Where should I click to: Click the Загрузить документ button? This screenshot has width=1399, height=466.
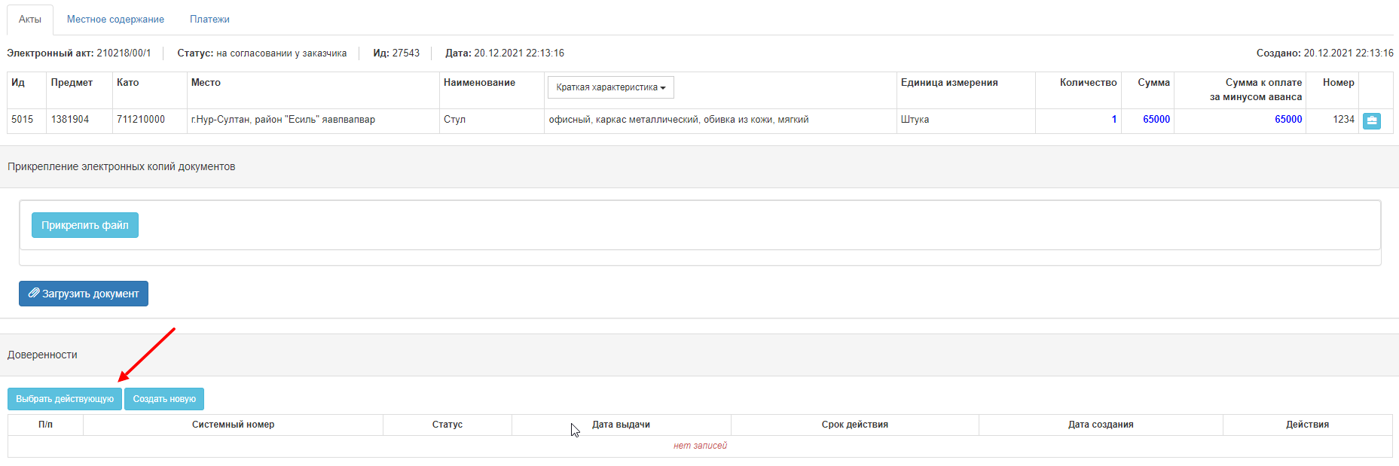click(x=84, y=294)
